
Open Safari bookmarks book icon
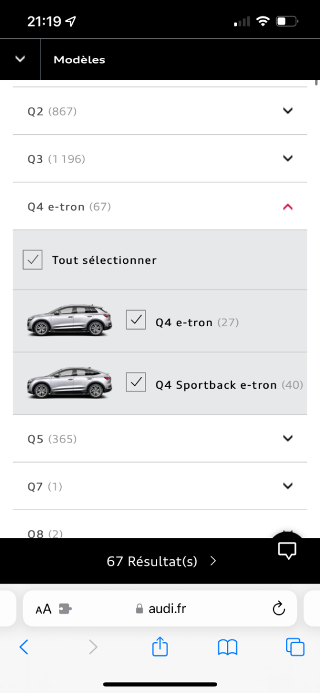[x=228, y=648]
